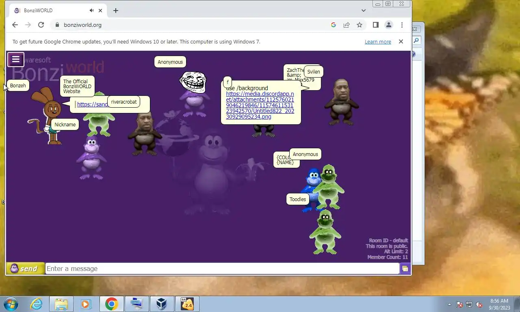The width and height of the screenshot is (520, 312).
Task: Show hidden system tray icons
Action: pyautogui.click(x=449, y=304)
